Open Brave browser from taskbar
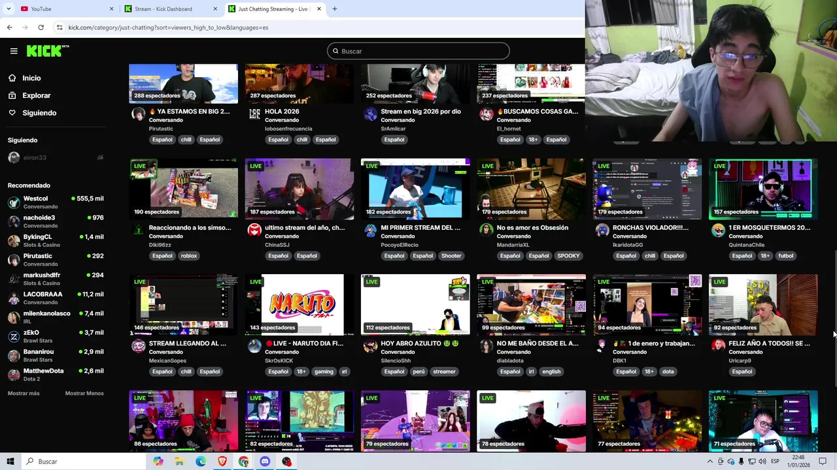 (222, 462)
